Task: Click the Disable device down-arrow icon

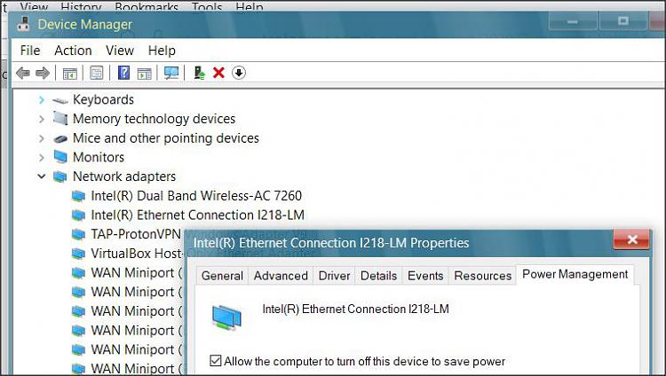Action: tap(239, 73)
